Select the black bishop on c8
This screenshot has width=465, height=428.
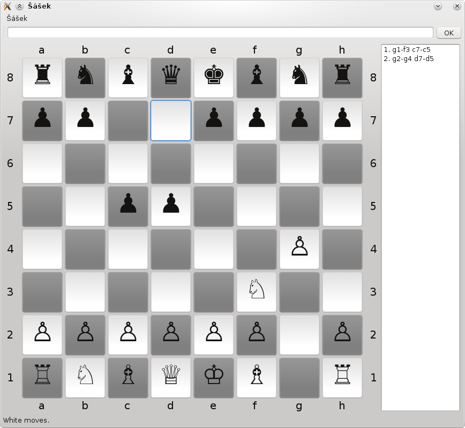pos(128,78)
